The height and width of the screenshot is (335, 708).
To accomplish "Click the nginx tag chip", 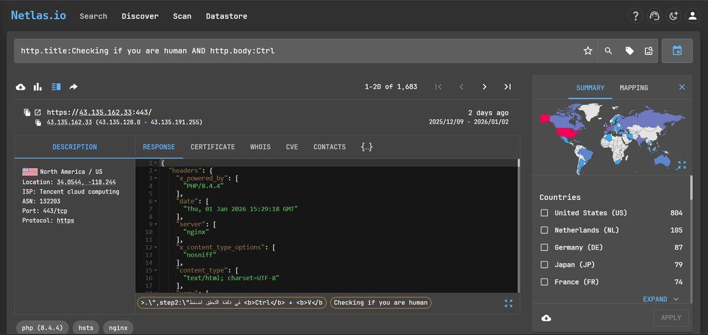I will [118, 328].
